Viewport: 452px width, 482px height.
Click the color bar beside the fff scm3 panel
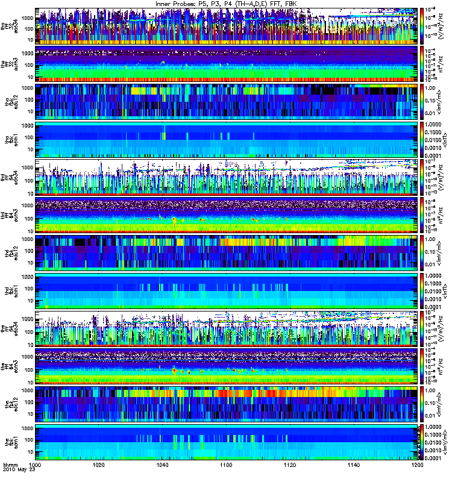pyautogui.click(x=422, y=366)
